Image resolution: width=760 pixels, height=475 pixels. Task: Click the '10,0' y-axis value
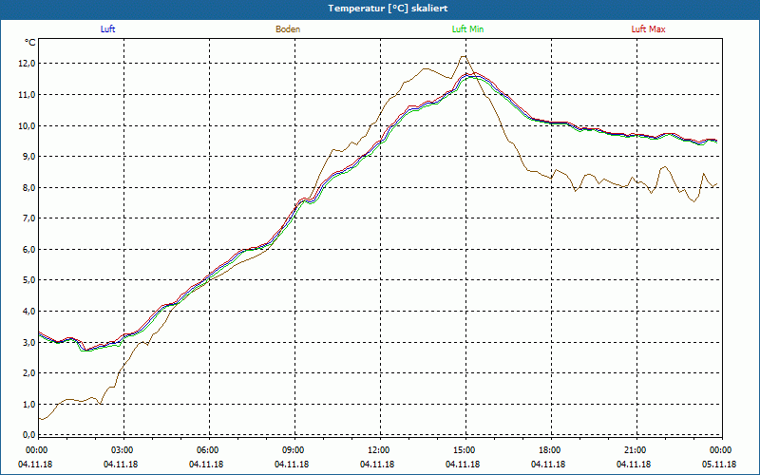point(28,125)
